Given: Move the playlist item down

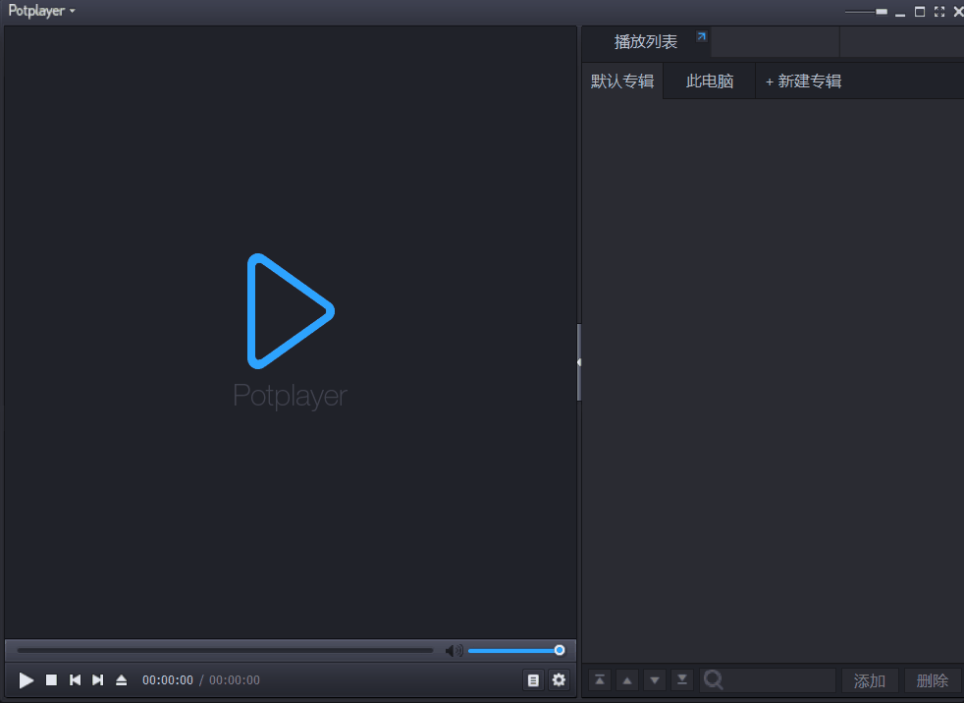Looking at the screenshot, I should (655, 680).
